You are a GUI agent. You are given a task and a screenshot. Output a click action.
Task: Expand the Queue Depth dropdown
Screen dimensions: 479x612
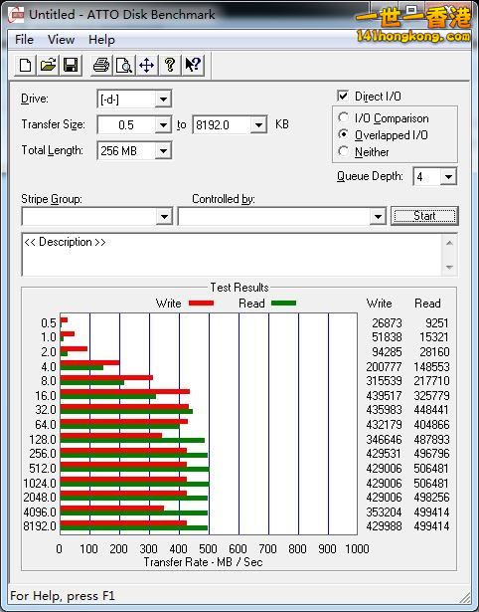click(448, 177)
